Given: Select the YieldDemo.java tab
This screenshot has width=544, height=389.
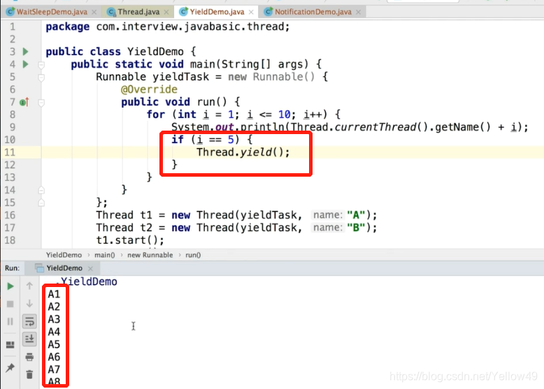Looking at the screenshot, I should coord(217,12).
